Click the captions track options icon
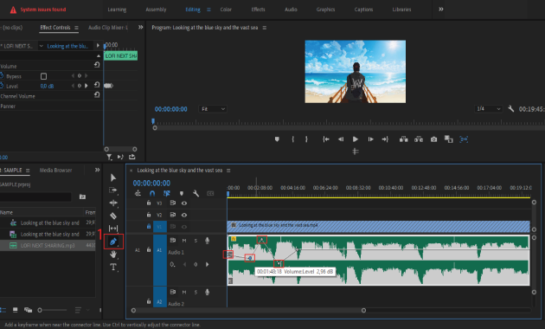 (x=210, y=193)
